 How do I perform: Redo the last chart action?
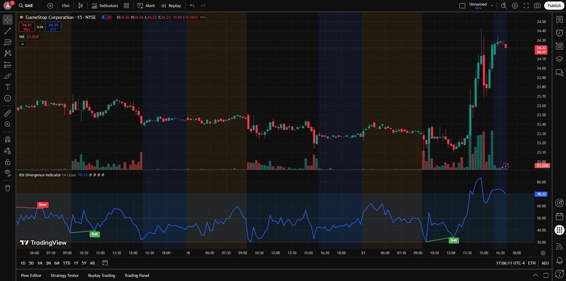203,6
